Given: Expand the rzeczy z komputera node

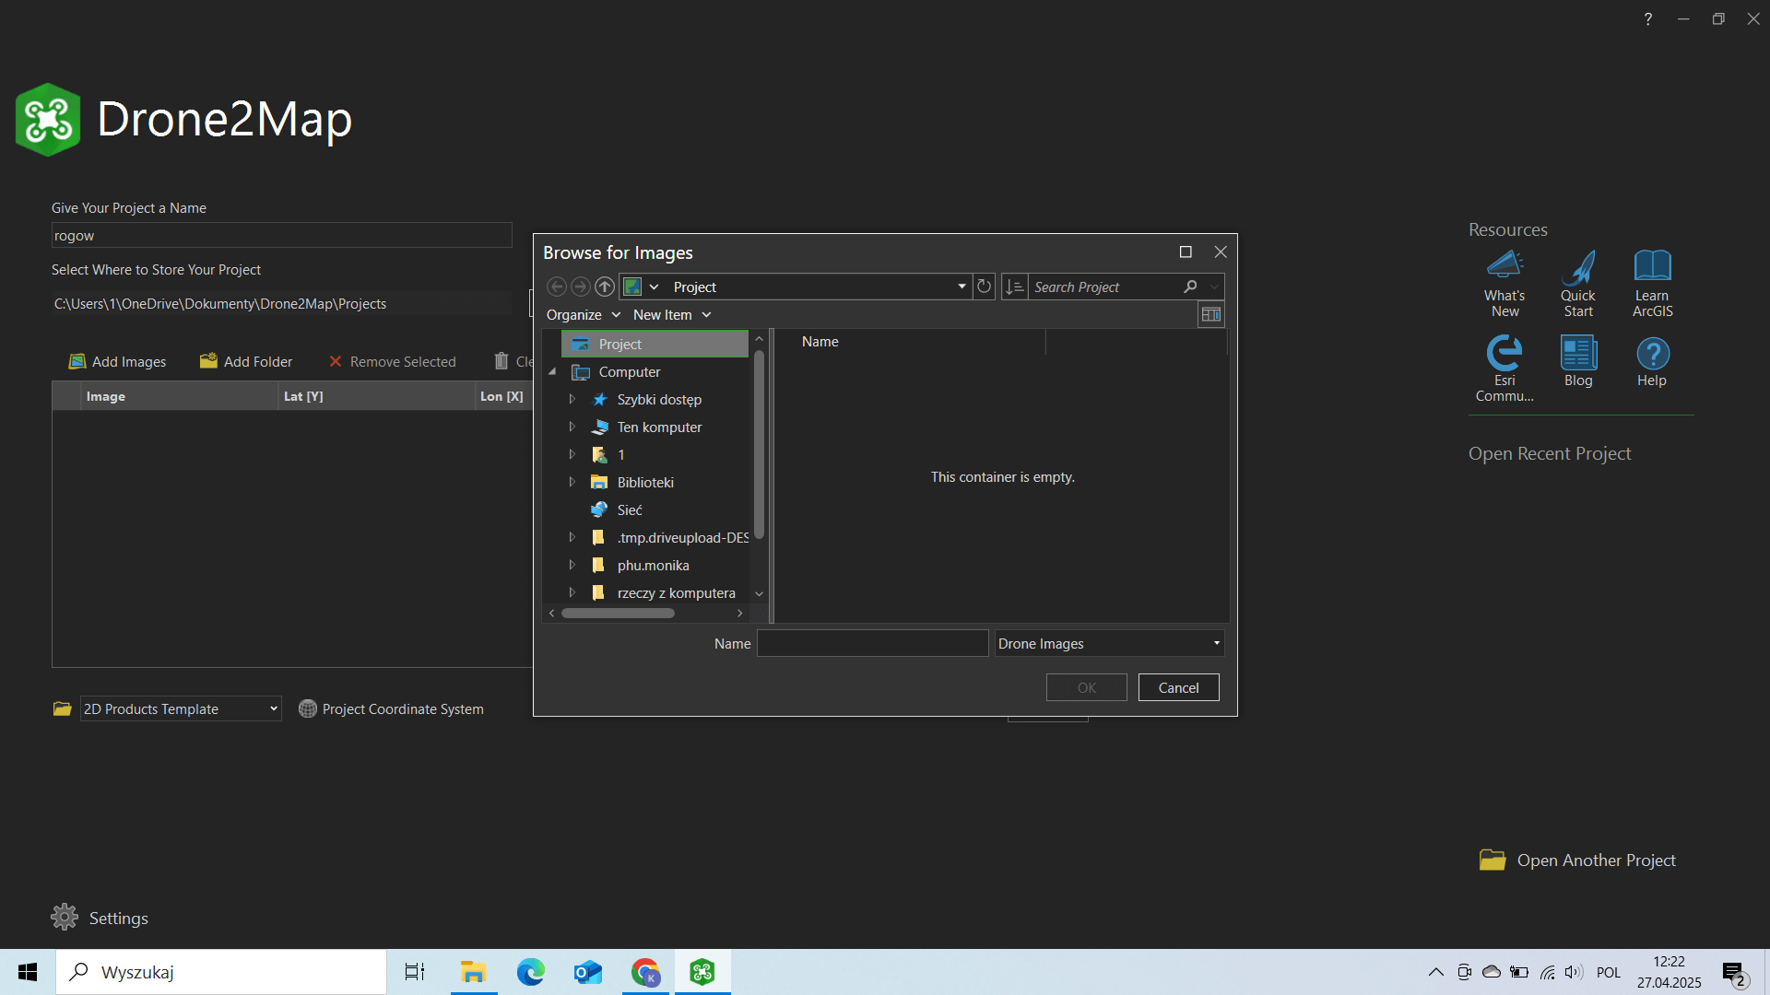Looking at the screenshot, I should coord(572,592).
